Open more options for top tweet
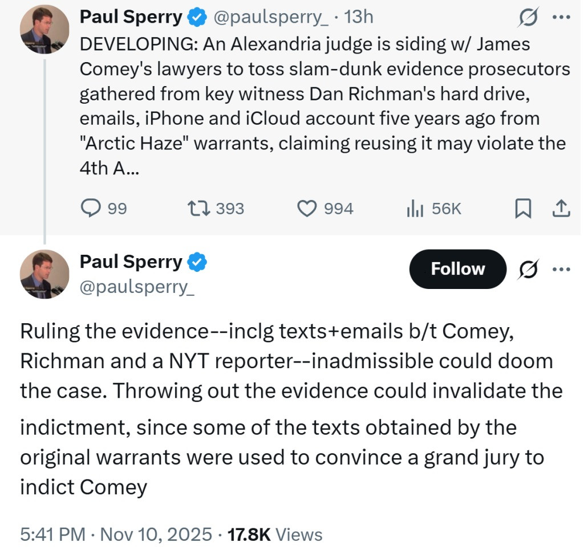This screenshot has height=554, width=584. pyautogui.click(x=562, y=17)
